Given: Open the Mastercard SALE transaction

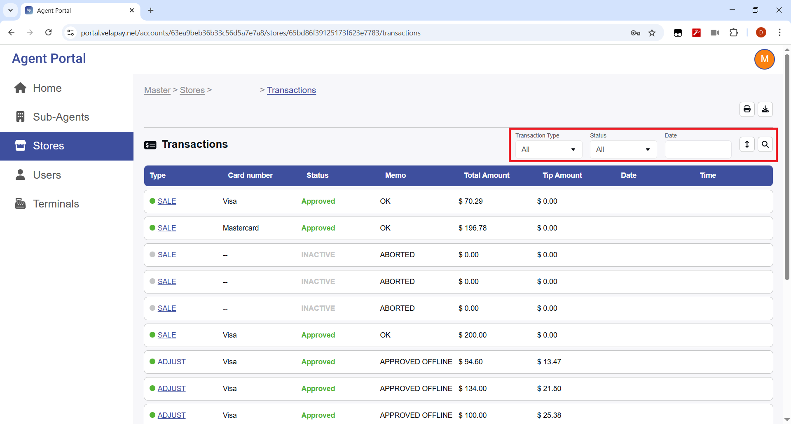Looking at the screenshot, I should click(167, 228).
